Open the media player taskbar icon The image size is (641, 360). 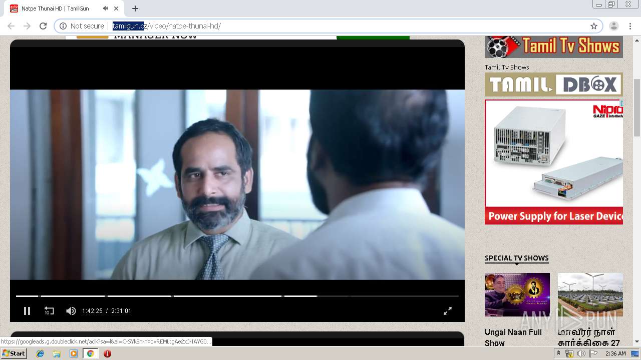(x=74, y=353)
